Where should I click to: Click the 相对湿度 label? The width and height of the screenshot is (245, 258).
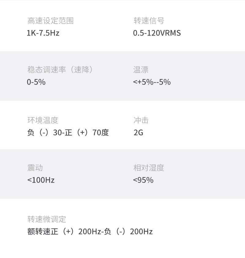pos(149,168)
